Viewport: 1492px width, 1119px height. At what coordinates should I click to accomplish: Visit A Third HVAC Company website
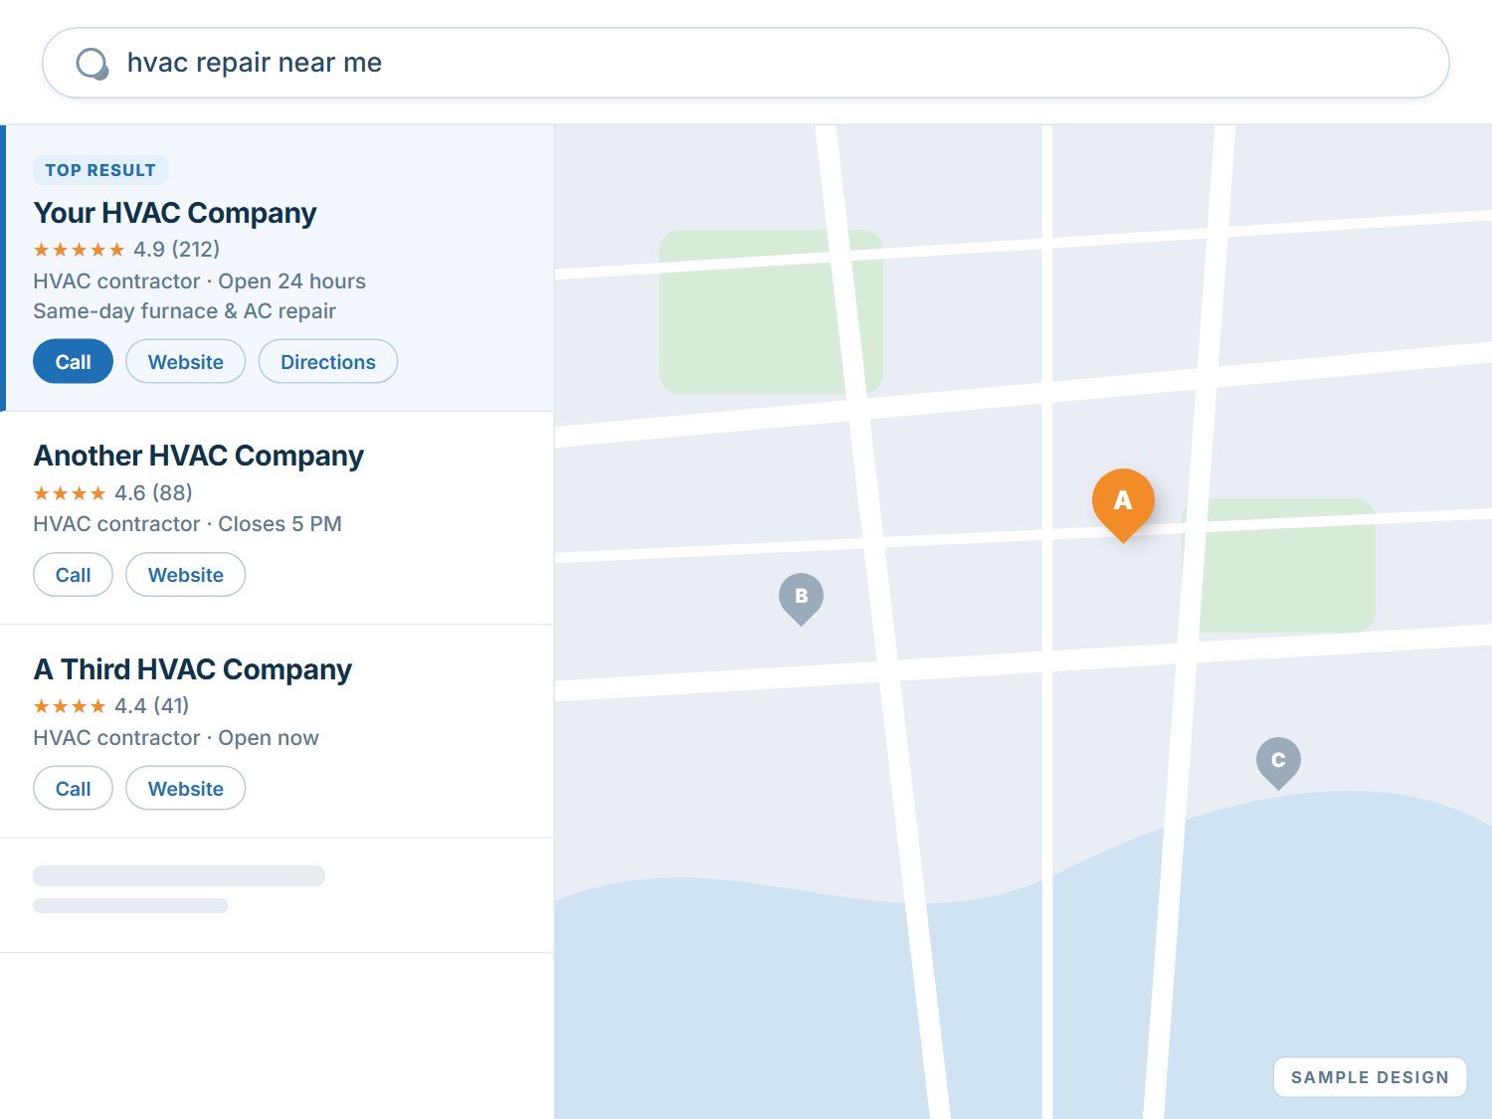(x=186, y=788)
